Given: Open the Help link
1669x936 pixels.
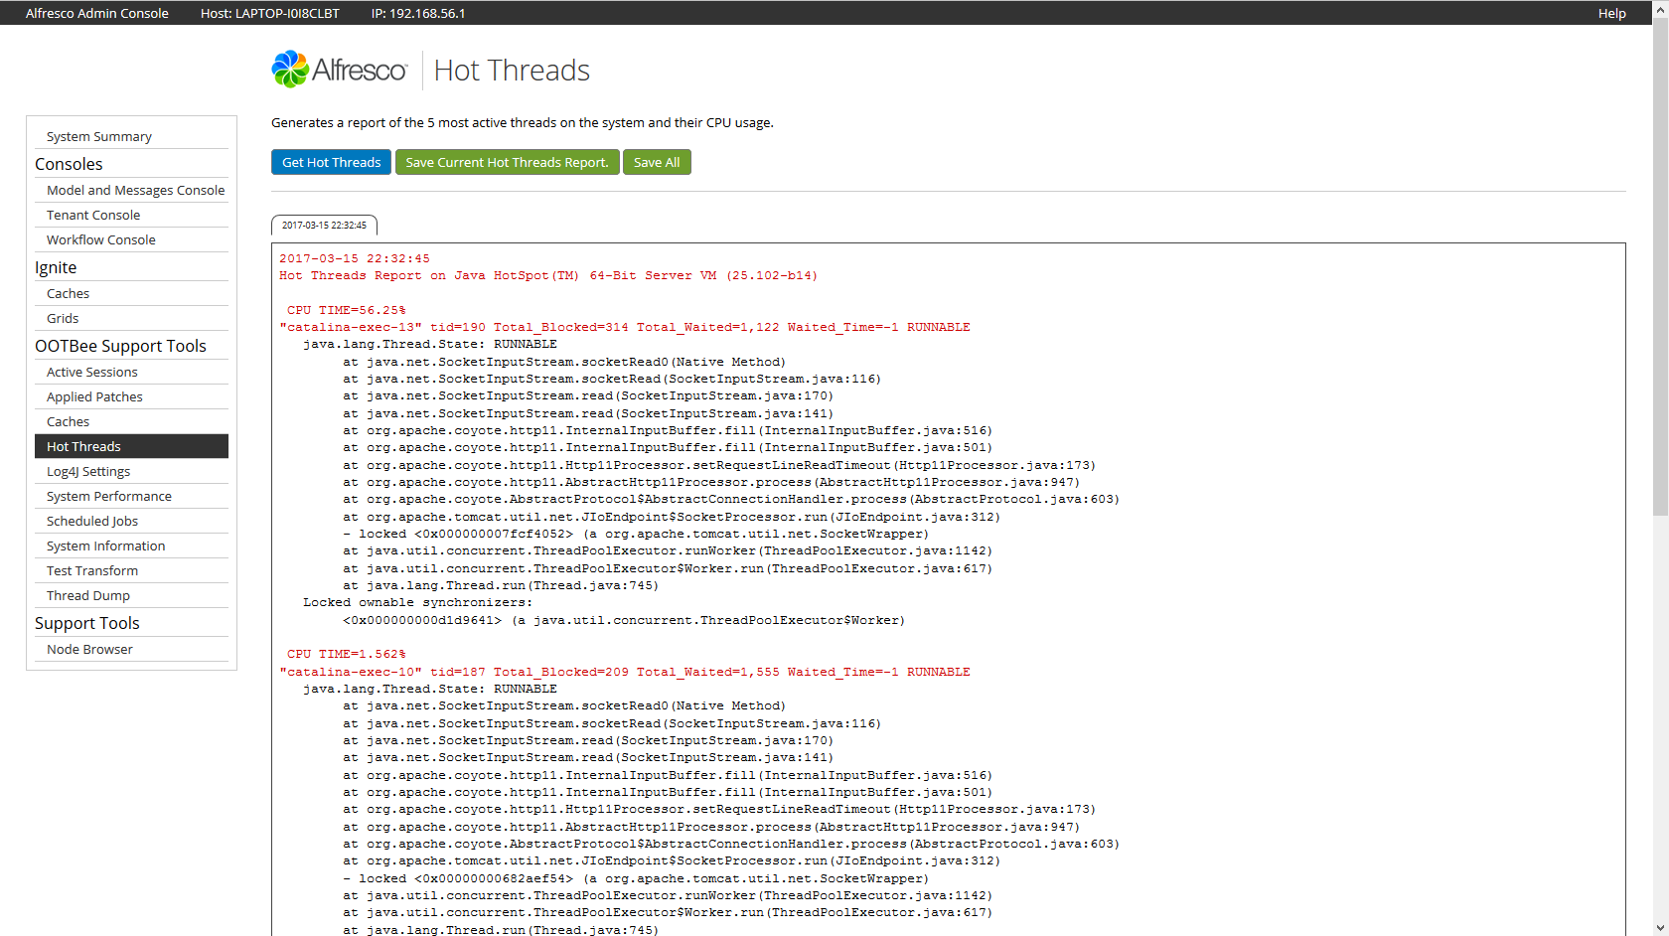Looking at the screenshot, I should pyautogui.click(x=1611, y=13).
